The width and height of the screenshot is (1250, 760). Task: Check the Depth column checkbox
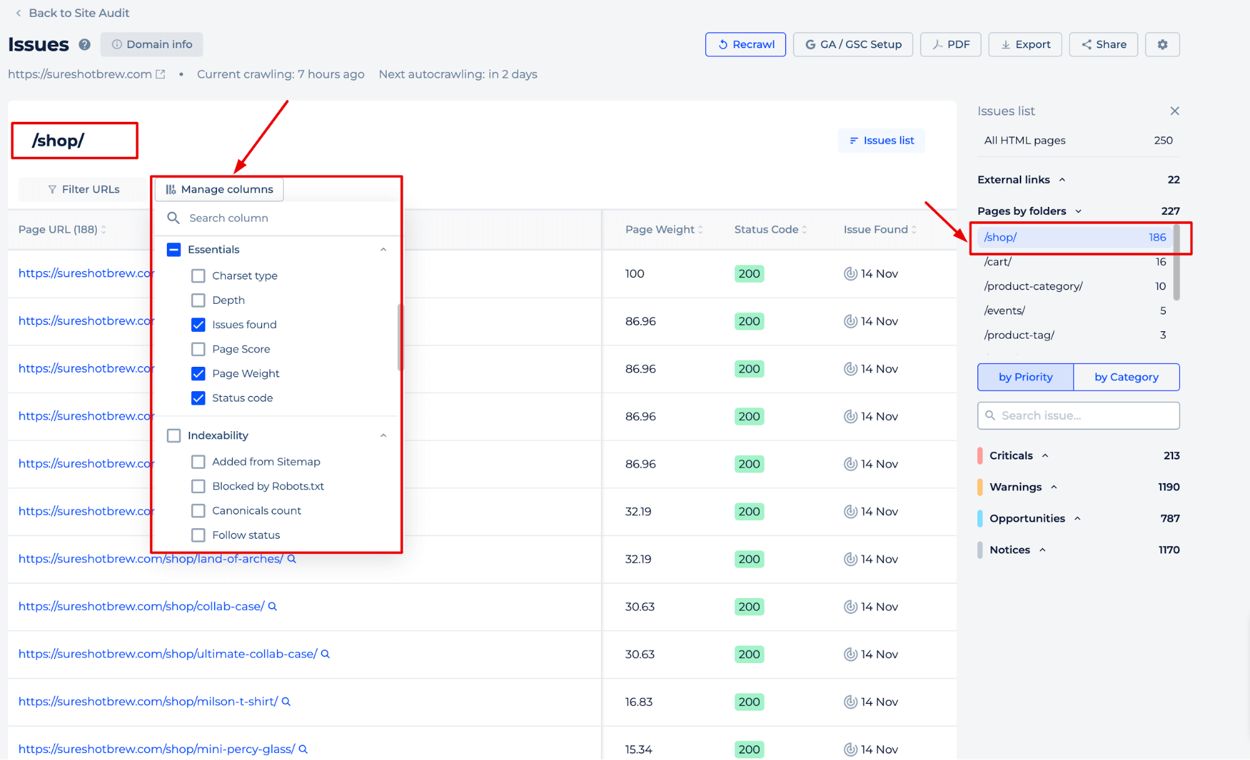point(198,300)
